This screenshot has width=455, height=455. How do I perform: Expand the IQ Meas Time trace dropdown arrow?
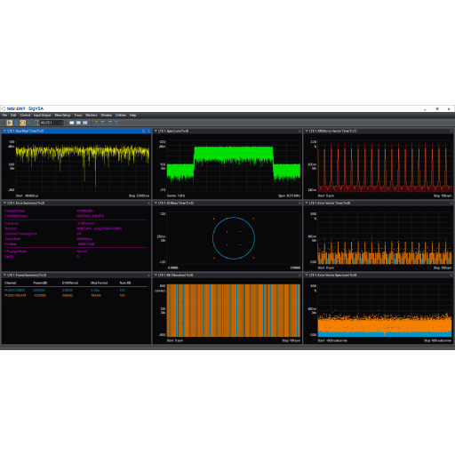(x=156, y=204)
